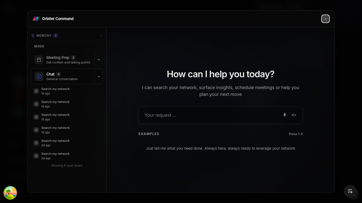Collapse the Chat conversation list

[99, 76]
